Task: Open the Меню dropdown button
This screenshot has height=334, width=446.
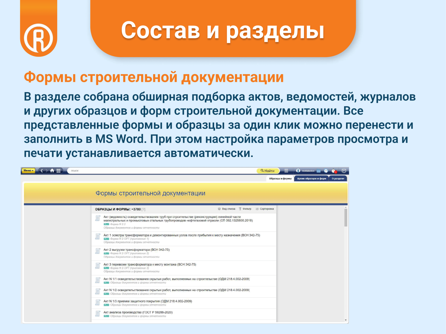Action: pyautogui.click(x=28, y=171)
